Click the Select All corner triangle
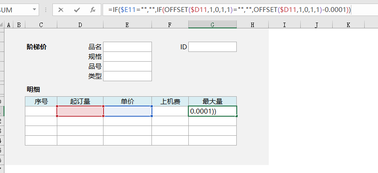The image size is (378, 173). coord(2,25)
